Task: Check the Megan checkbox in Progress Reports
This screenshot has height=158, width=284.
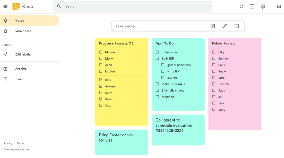Action: click(x=101, y=52)
